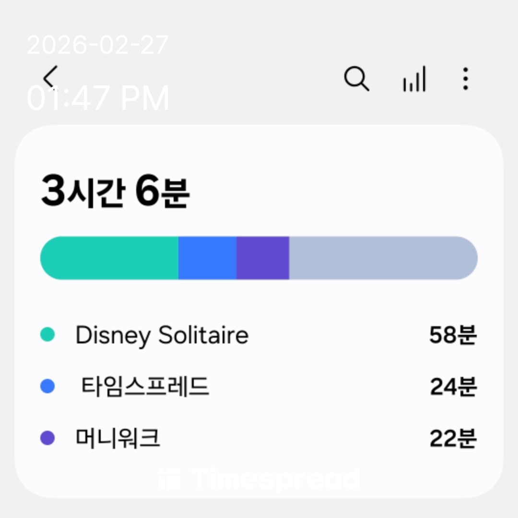Click the purple dot beside 머니워크
The image size is (518, 518).
(x=47, y=438)
